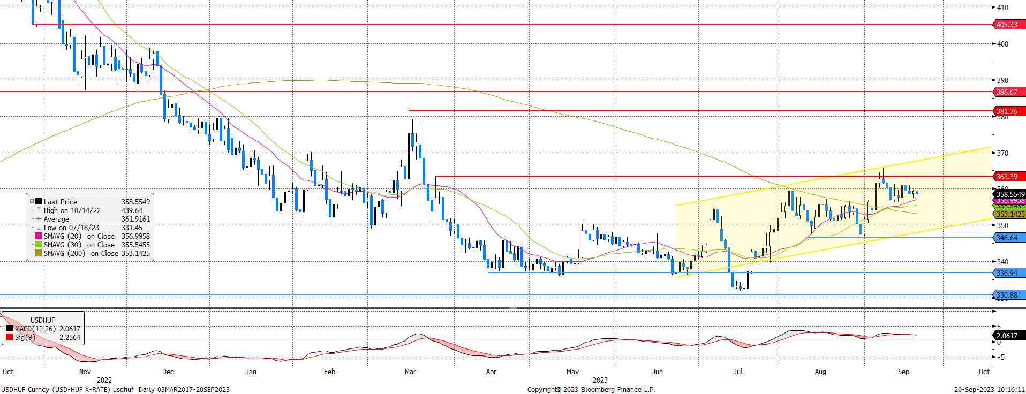Screen dimensions: 1026x394
Task: Click the black Last Price legend swatch
Action: (x=39, y=202)
